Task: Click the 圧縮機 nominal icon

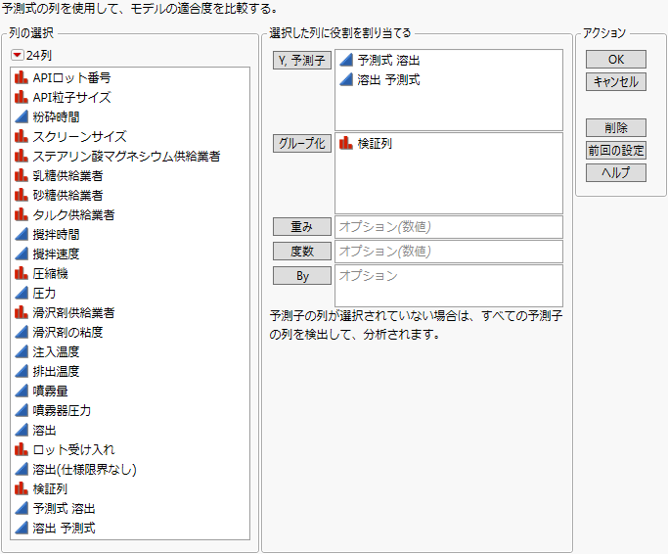Action: click(x=22, y=273)
